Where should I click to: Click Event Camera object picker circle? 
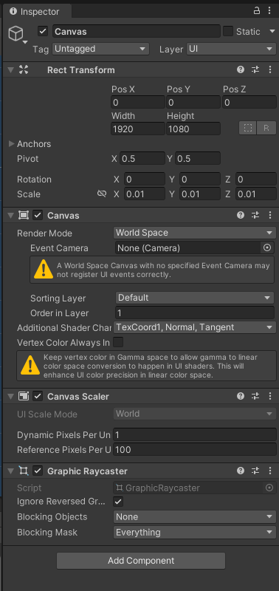[x=267, y=247]
